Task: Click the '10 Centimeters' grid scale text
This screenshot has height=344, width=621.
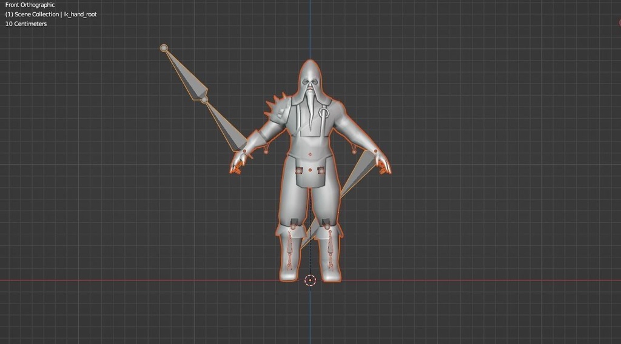Action: click(25, 24)
